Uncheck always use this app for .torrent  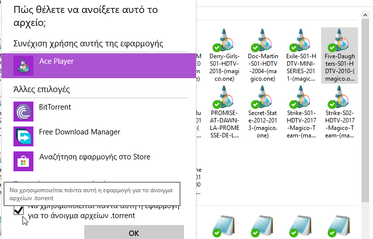(18, 210)
